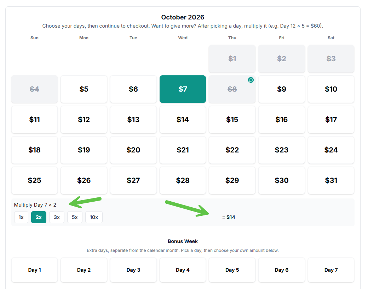
Task: Click the $25 Sunday tile
Action: (35, 180)
